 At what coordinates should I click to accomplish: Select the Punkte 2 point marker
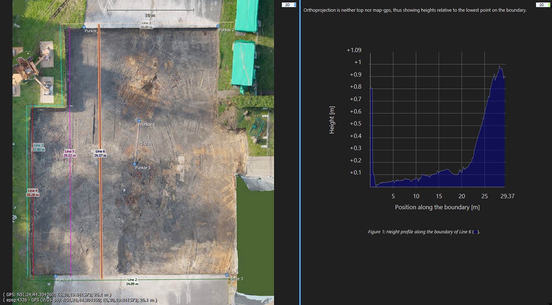point(218,26)
